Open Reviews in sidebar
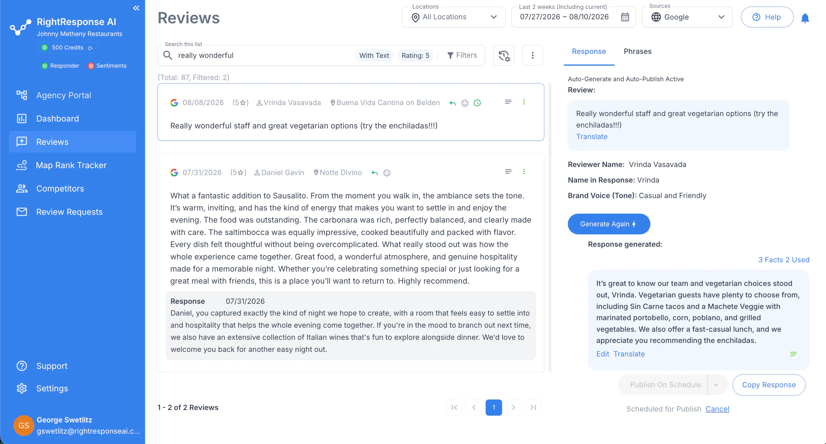This screenshot has width=826, height=444. [73, 142]
